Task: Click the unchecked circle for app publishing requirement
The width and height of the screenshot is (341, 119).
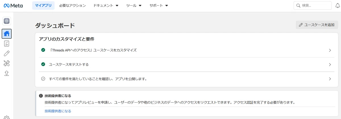Action: pos(43,79)
